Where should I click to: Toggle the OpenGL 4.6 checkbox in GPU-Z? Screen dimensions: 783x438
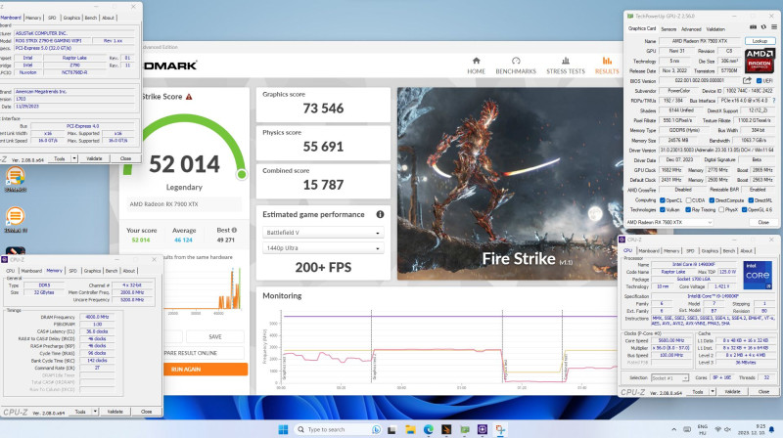(744, 209)
